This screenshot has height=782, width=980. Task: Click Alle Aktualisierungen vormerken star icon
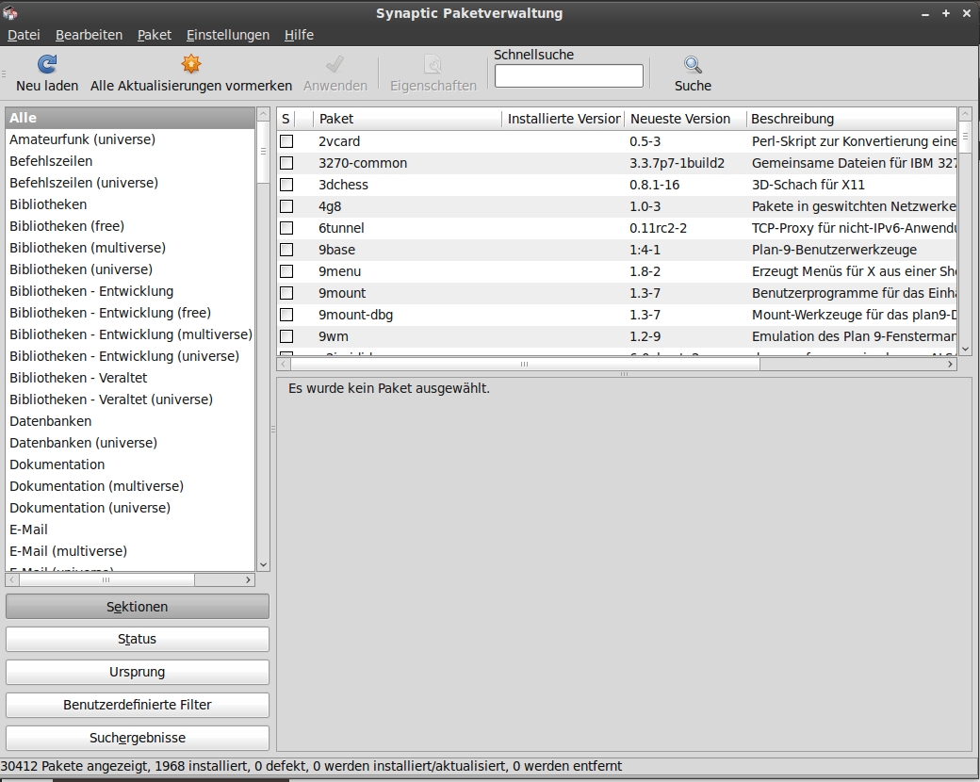click(191, 64)
